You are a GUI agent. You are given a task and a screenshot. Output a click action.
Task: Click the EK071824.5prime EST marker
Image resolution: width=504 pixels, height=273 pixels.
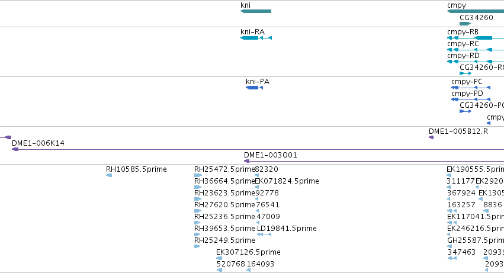(256, 187)
